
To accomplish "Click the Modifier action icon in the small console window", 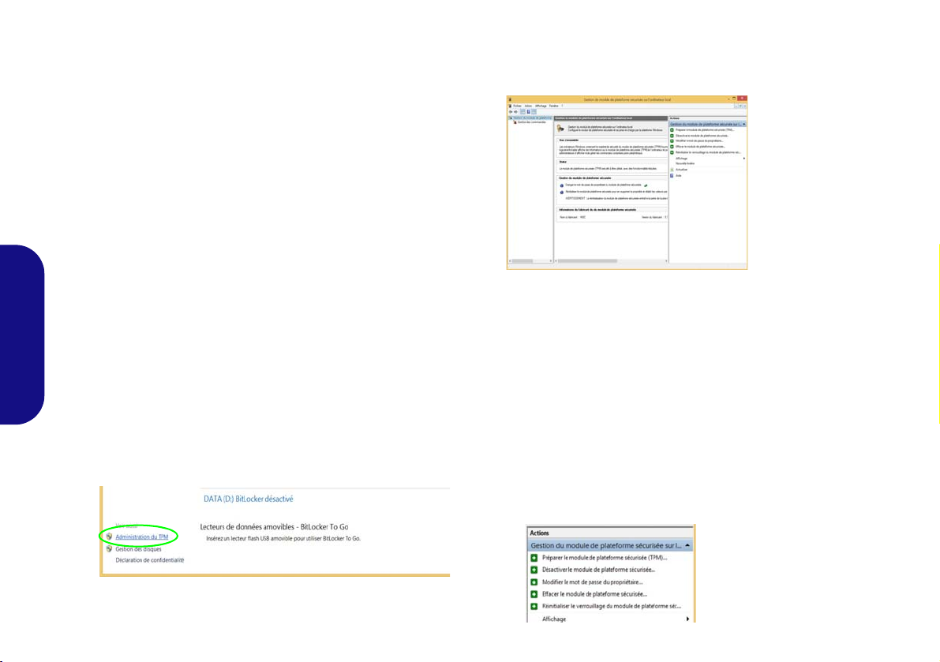I will 672,140.
